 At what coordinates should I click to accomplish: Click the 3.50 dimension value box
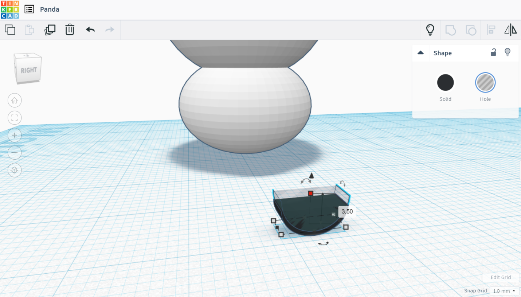tap(347, 211)
